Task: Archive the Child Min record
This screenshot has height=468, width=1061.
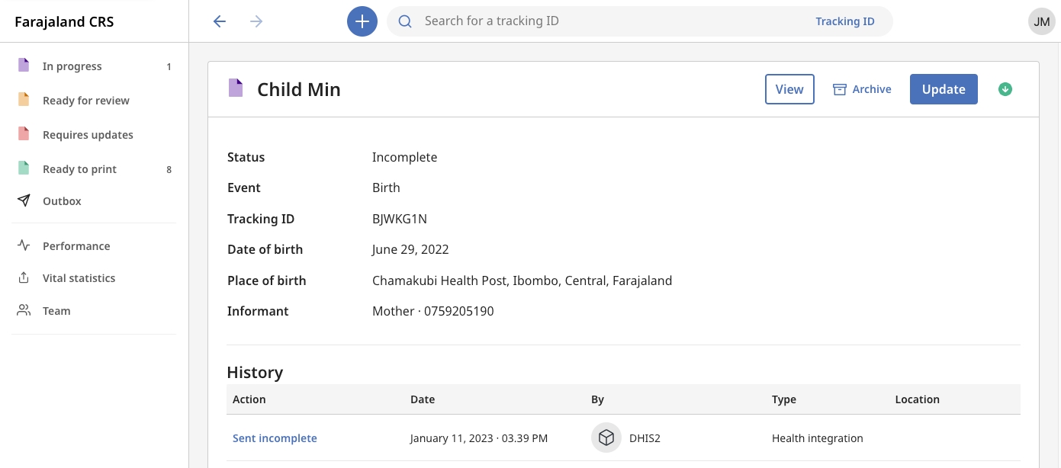Action: [x=862, y=89]
